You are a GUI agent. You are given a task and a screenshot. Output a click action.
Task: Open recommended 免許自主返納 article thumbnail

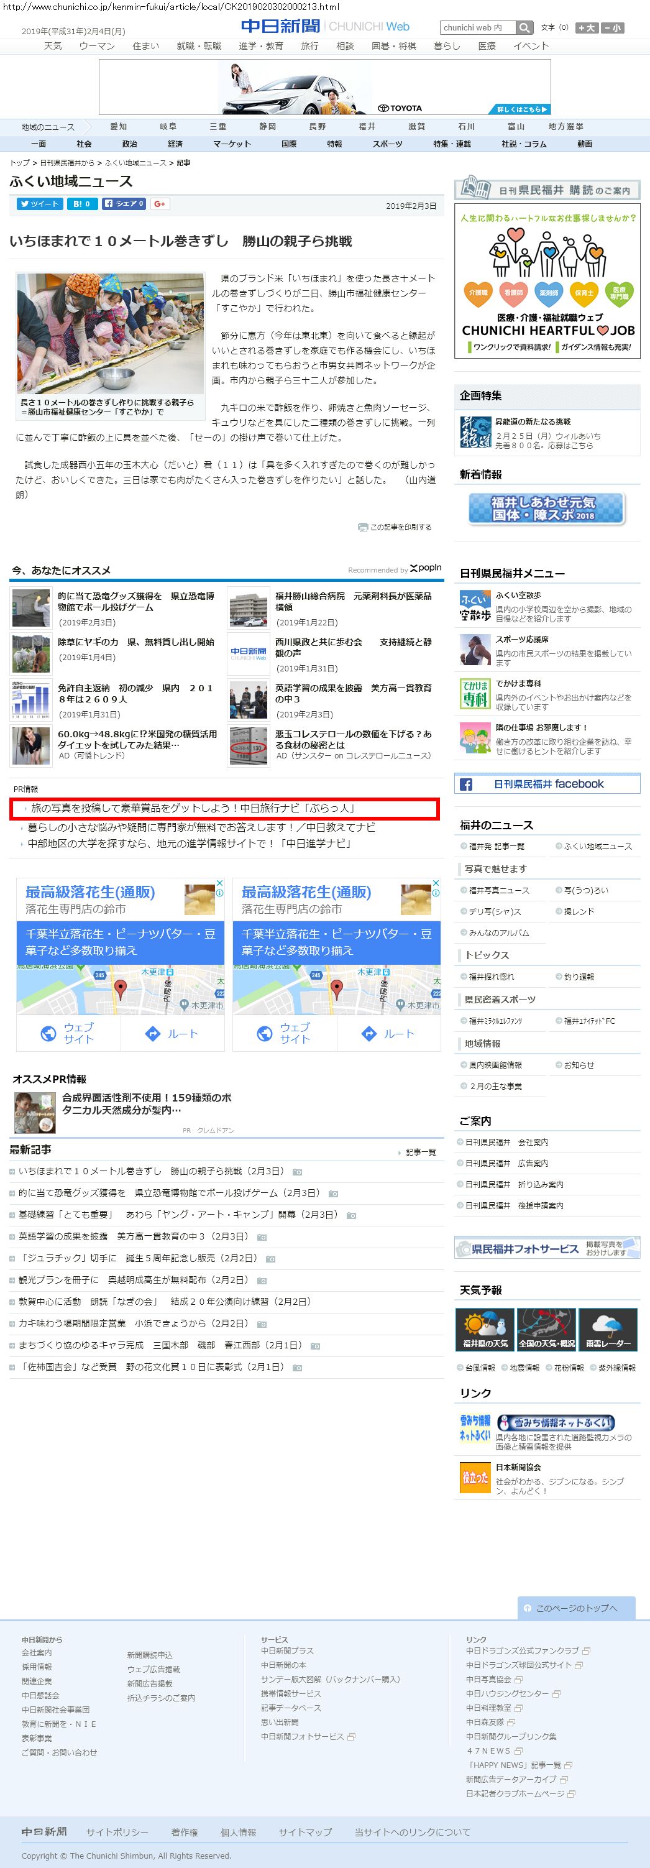click(31, 700)
